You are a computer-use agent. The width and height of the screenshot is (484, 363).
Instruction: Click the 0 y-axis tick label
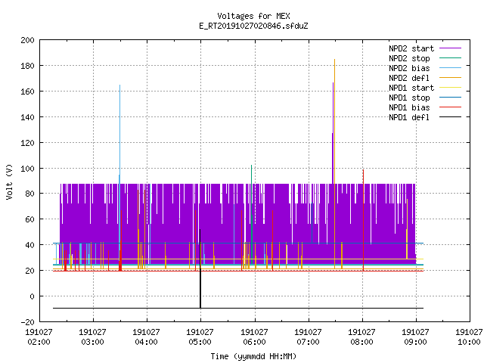coord(32,296)
